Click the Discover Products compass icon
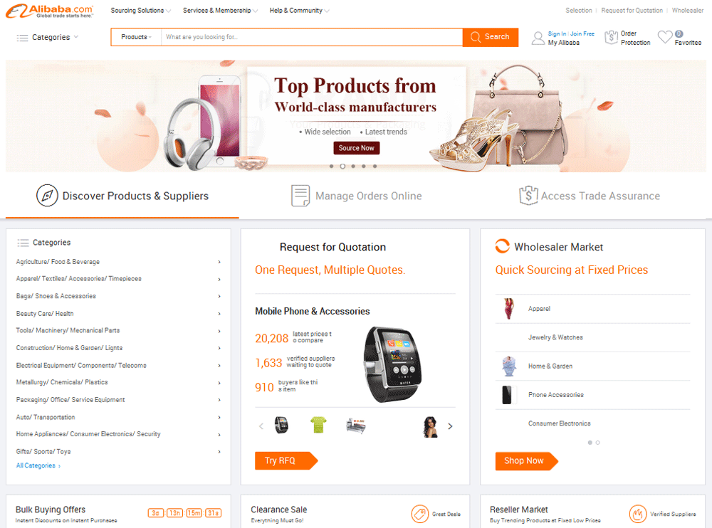The image size is (712, 528). click(x=47, y=196)
